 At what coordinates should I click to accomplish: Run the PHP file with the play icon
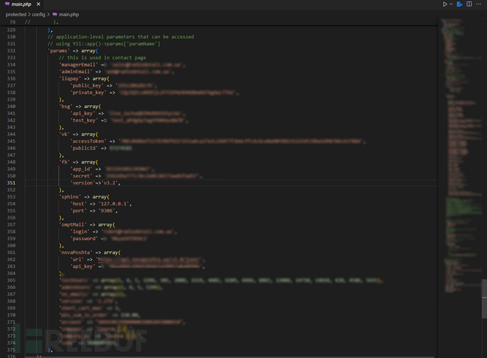(445, 4)
